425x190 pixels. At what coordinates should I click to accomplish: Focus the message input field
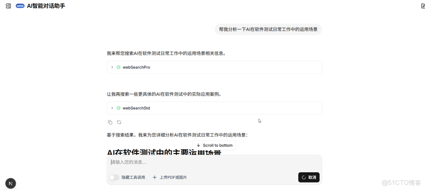[214, 162]
